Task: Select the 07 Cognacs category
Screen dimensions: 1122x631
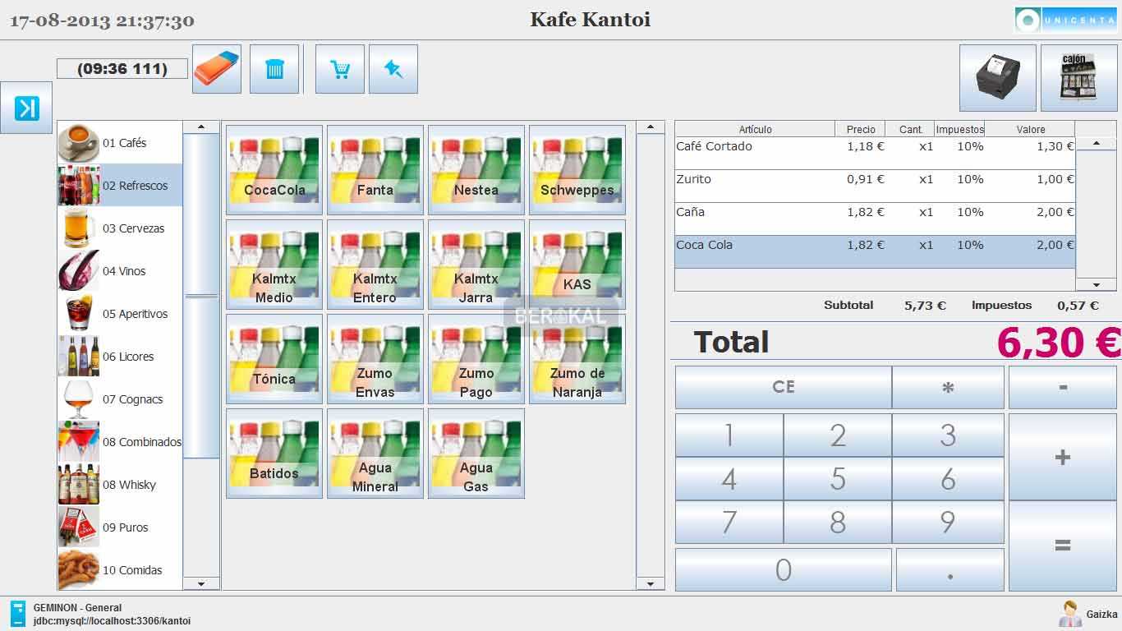Action: coord(120,399)
